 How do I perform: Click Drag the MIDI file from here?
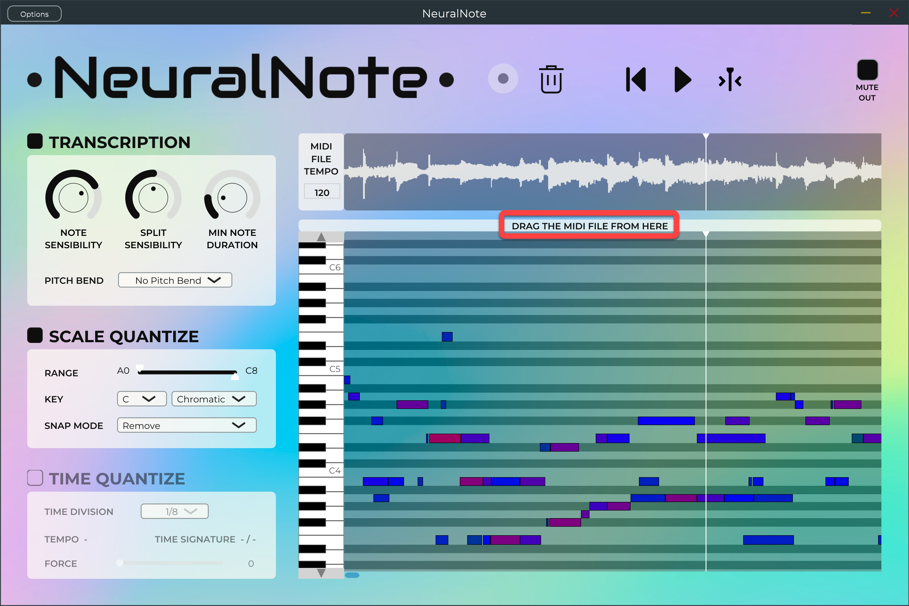point(589,226)
